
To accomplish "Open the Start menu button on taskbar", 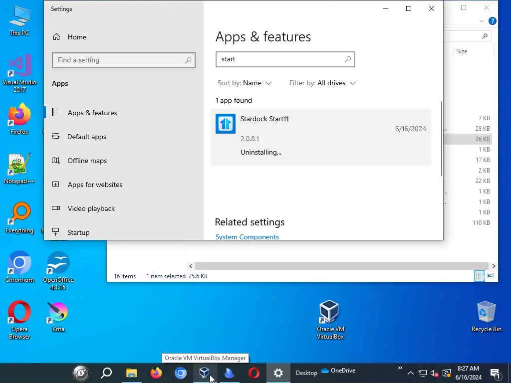I will point(81,373).
